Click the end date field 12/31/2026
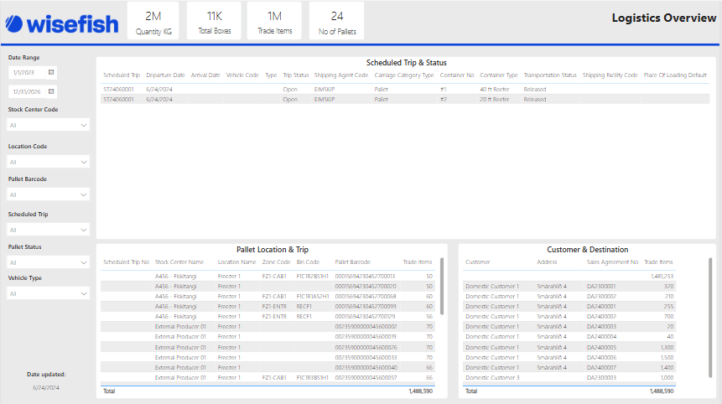This screenshot has width=722, height=404. [27, 91]
